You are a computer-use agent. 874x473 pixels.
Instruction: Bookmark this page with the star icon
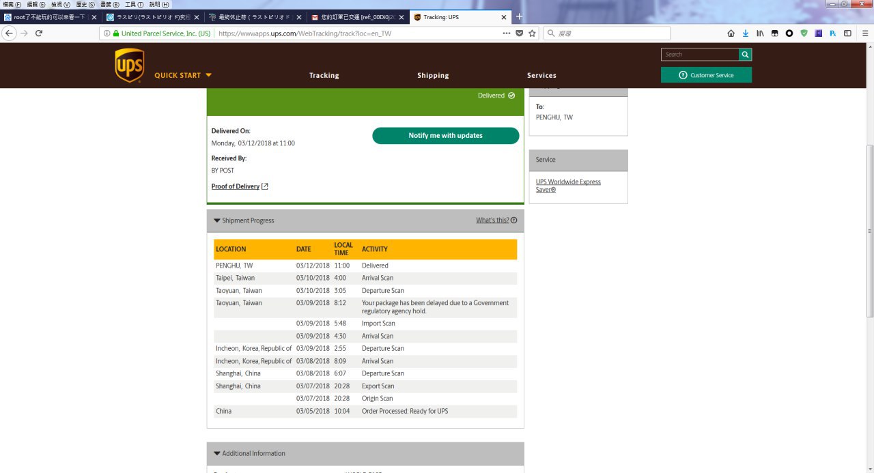(x=532, y=33)
